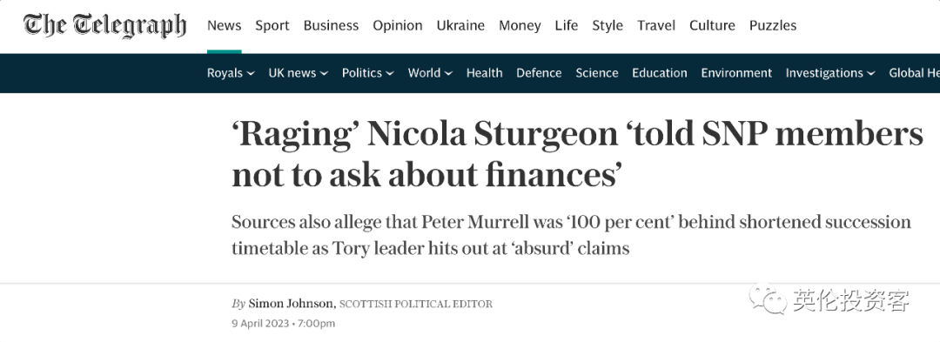Go to the Sport section

272,26
